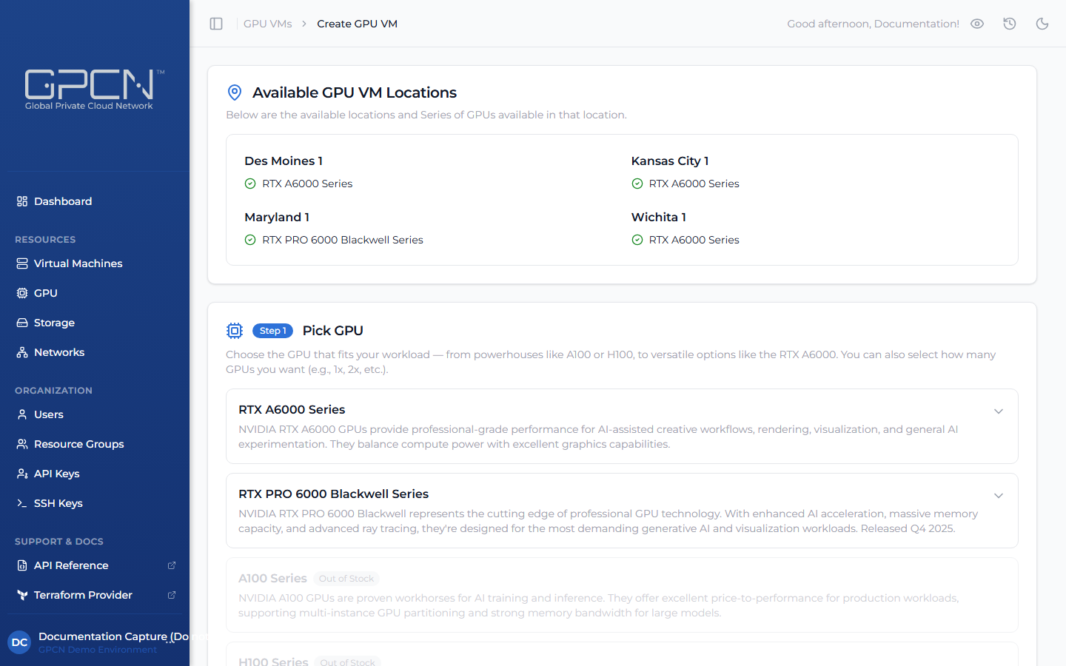Click the Des Moines 1 location name
1066x666 pixels.
pyautogui.click(x=284, y=161)
